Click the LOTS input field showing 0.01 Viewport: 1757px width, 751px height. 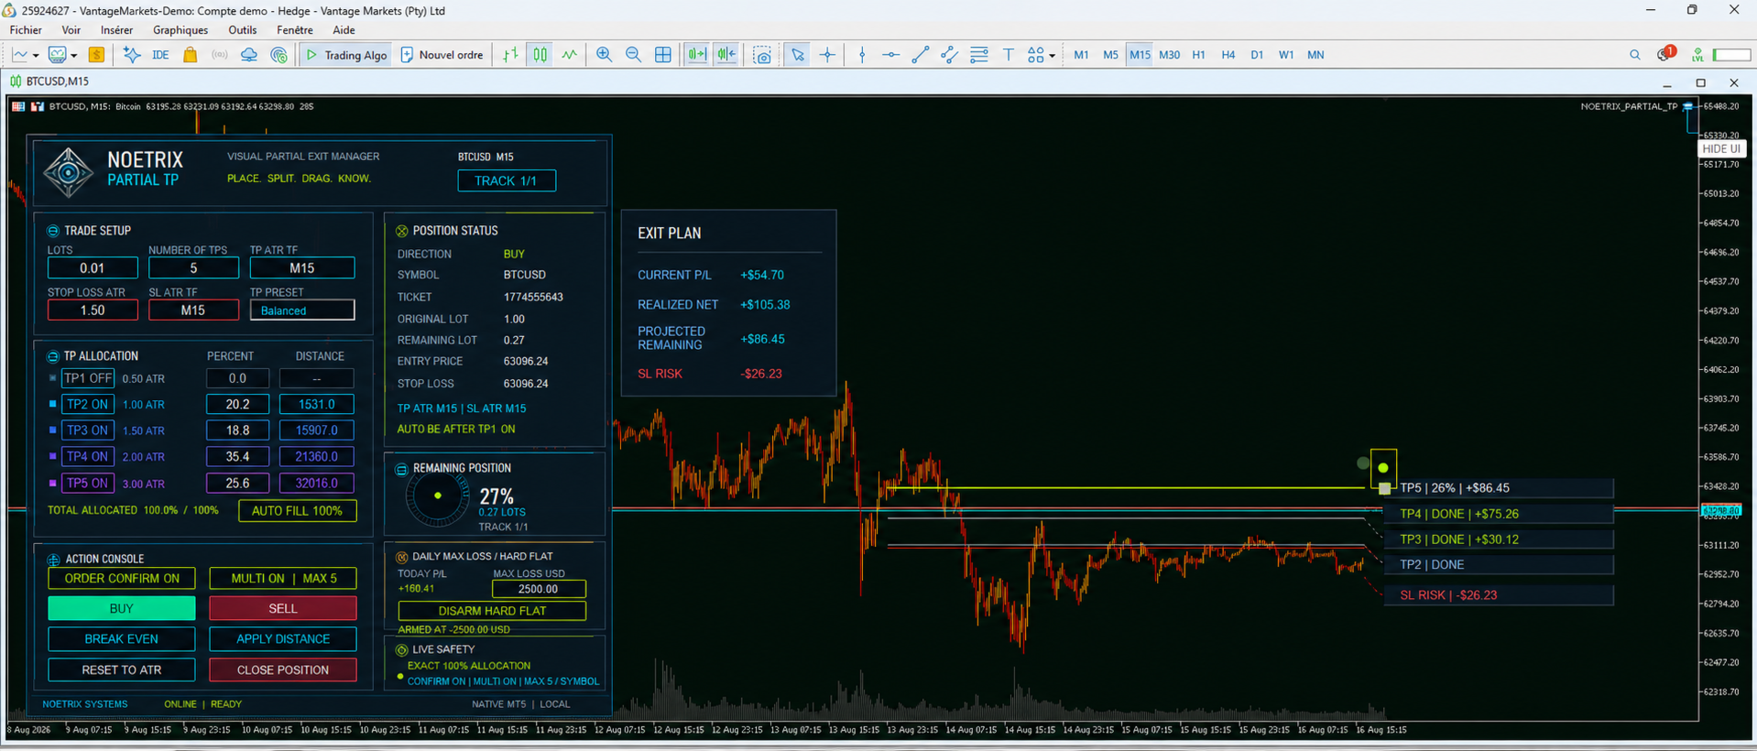click(93, 268)
